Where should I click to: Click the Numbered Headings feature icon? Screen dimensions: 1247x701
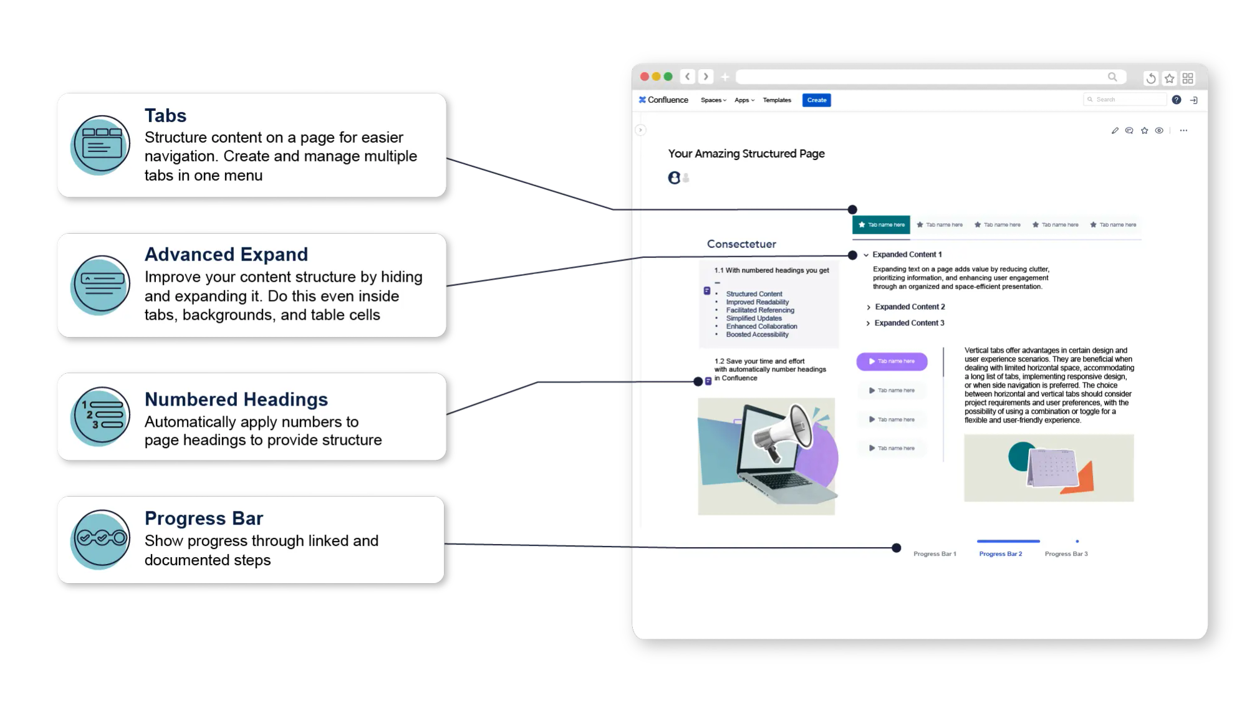tap(99, 417)
